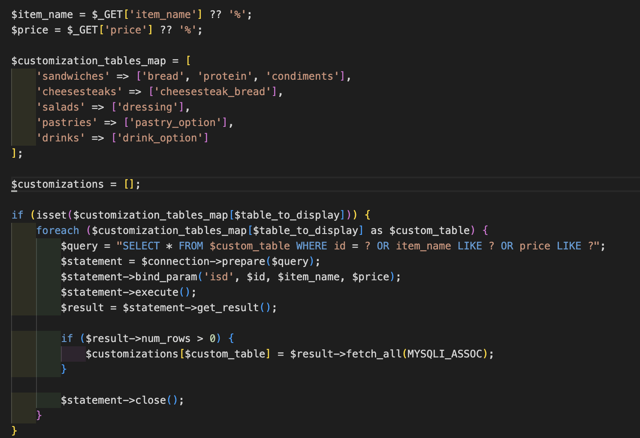Click the 'condiments' string value
This screenshot has height=438, width=640.
[302, 76]
